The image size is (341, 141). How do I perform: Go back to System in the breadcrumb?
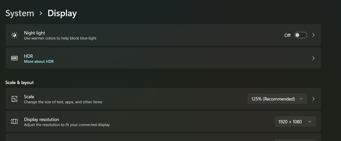click(x=20, y=13)
